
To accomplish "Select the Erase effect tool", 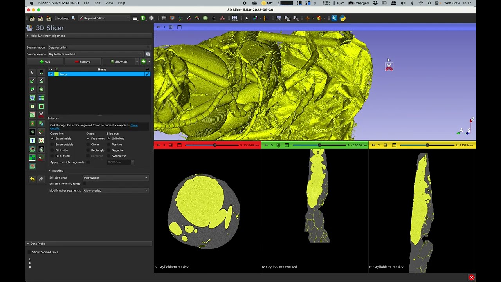I will tap(32, 89).
